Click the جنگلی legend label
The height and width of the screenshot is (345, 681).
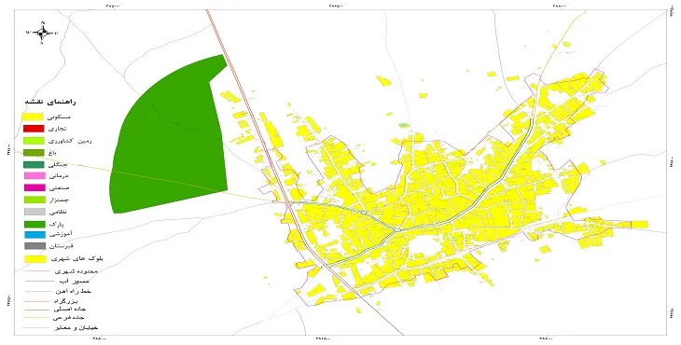click(x=58, y=165)
